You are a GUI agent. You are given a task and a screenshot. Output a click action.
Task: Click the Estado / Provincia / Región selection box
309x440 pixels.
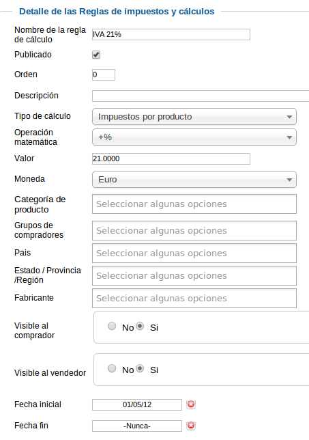click(194, 275)
